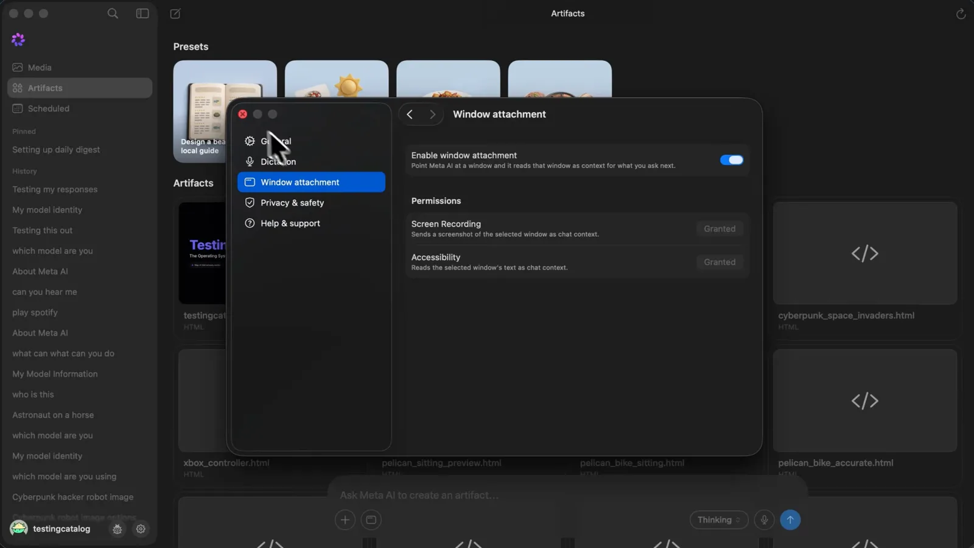Click Granted button for Screen Recording
Image resolution: width=974 pixels, height=548 pixels.
pyautogui.click(x=720, y=229)
